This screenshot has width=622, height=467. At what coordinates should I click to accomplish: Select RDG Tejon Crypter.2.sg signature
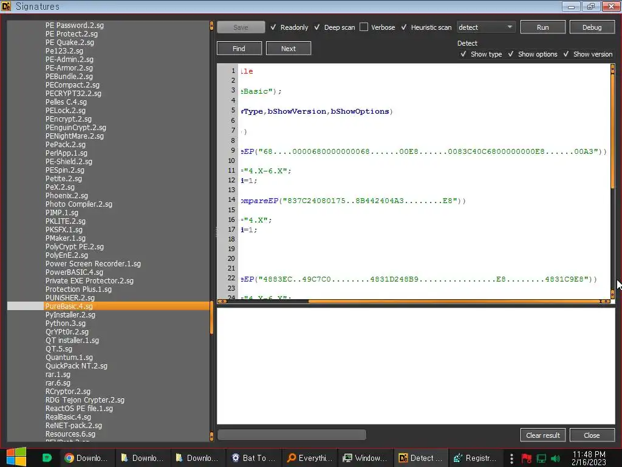point(85,400)
